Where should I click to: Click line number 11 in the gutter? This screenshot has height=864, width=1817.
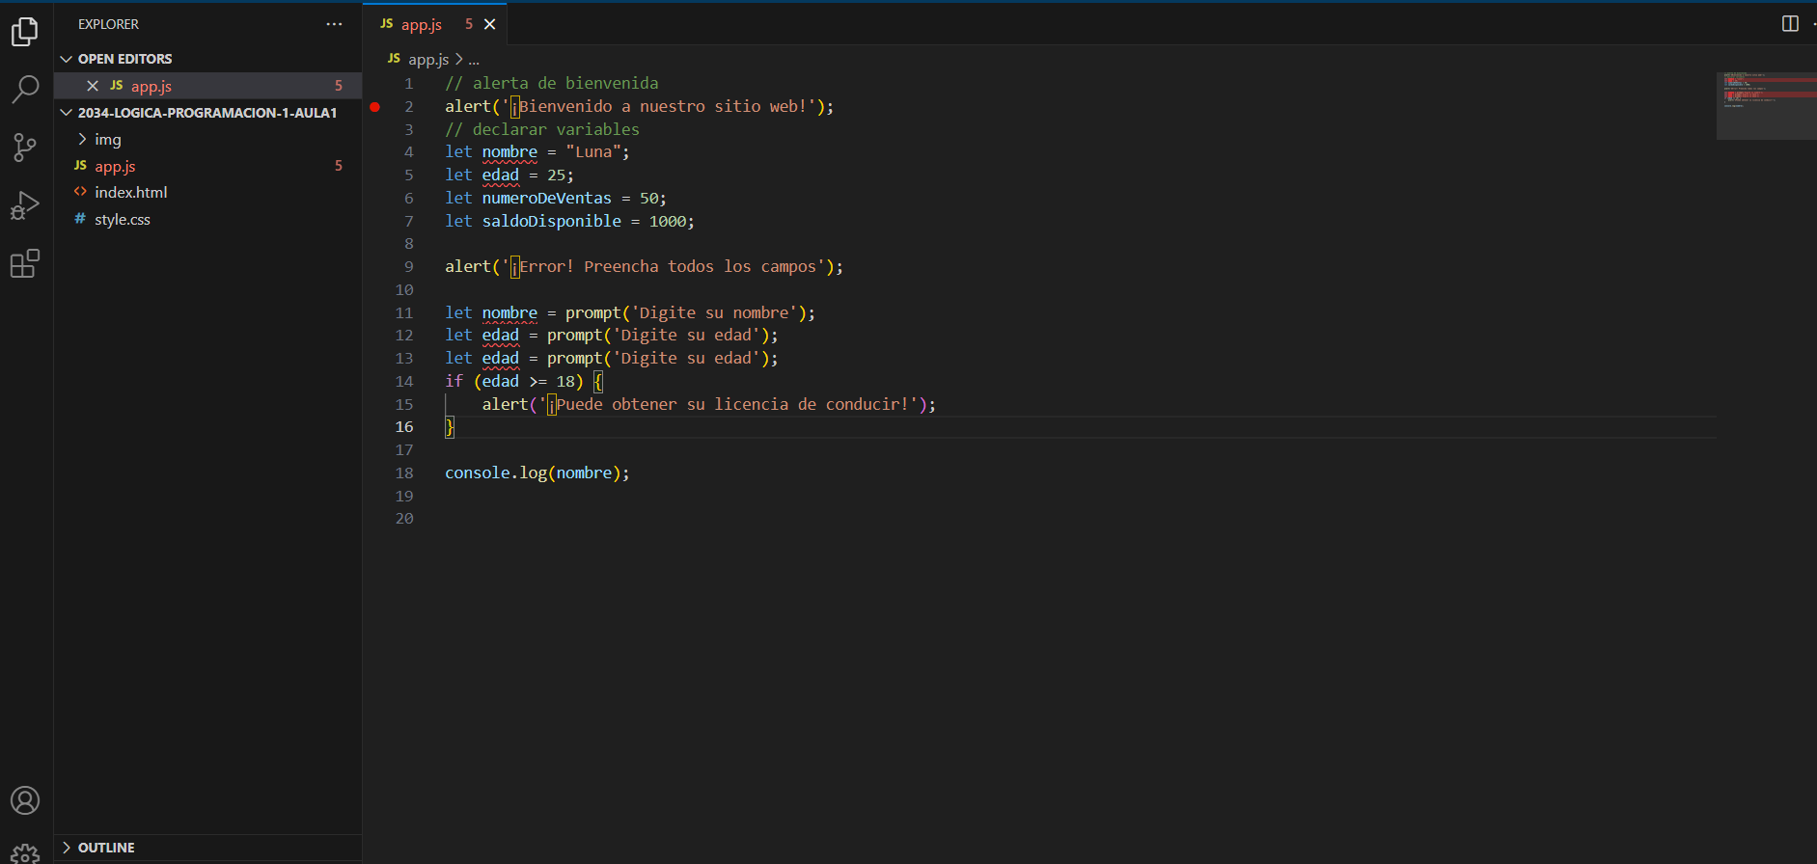pos(404,313)
